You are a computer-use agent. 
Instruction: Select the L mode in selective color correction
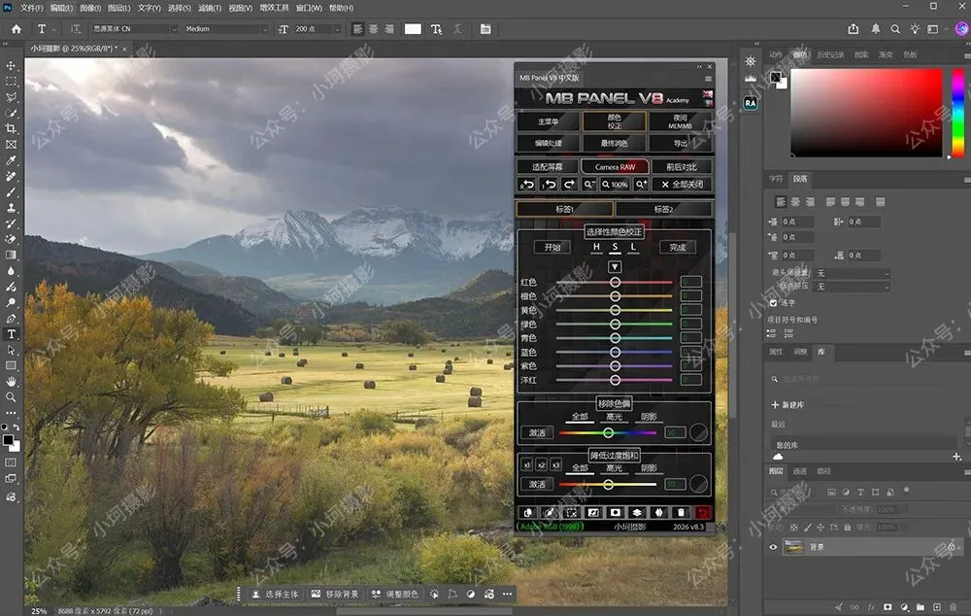click(x=633, y=247)
